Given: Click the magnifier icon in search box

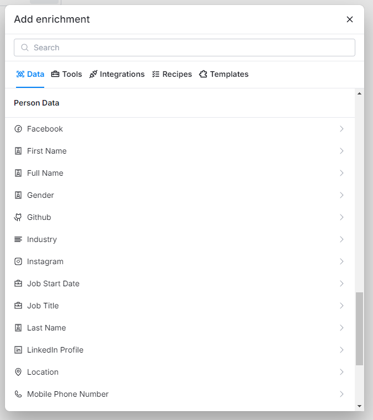Looking at the screenshot, I should click(25, 48).
